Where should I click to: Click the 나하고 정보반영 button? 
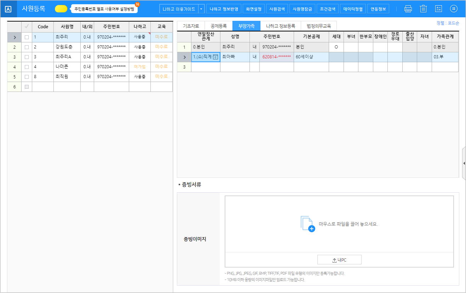pyautogui.click(x=224, y=9)
